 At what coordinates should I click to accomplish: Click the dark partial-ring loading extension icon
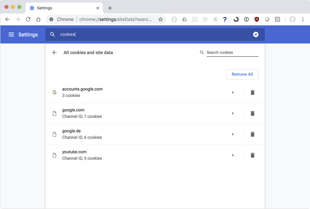(236, 19)
